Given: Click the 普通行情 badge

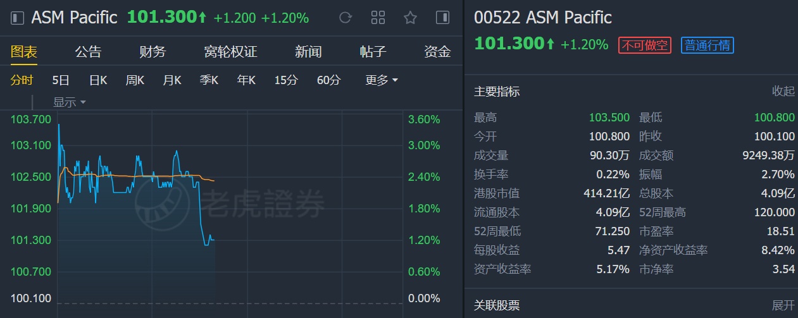Looking at the screenshot, I should [708, 45].
